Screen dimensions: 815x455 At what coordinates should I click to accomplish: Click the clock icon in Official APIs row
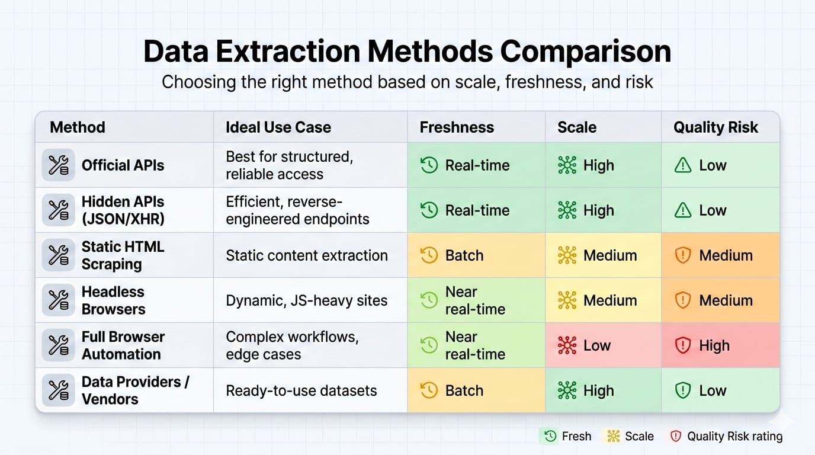[x=429, y=165]
